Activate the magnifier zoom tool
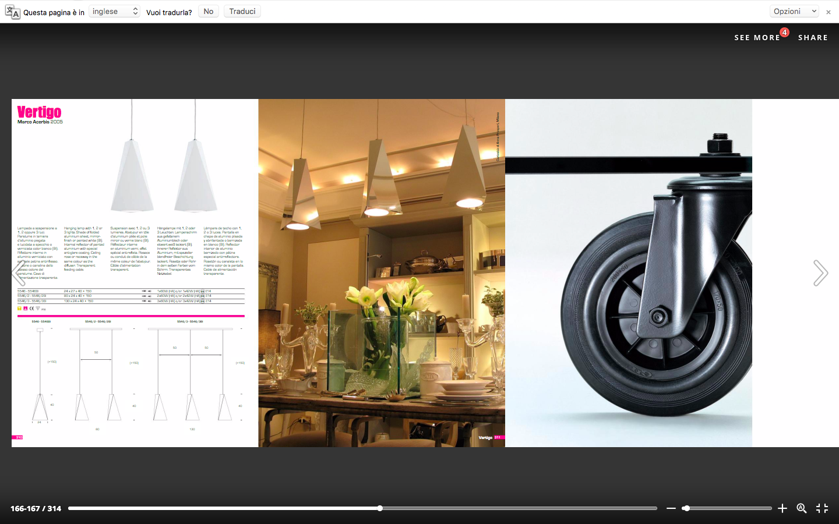The width and height of the screenshot is (839, 524). tap(802, 508)
